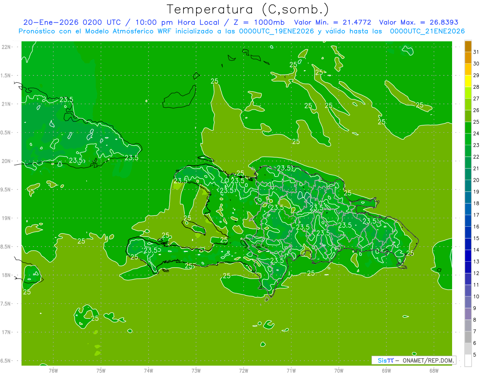Click the latitude label "17N"
This screenshot has width=487, height=376.
point(6,332)
